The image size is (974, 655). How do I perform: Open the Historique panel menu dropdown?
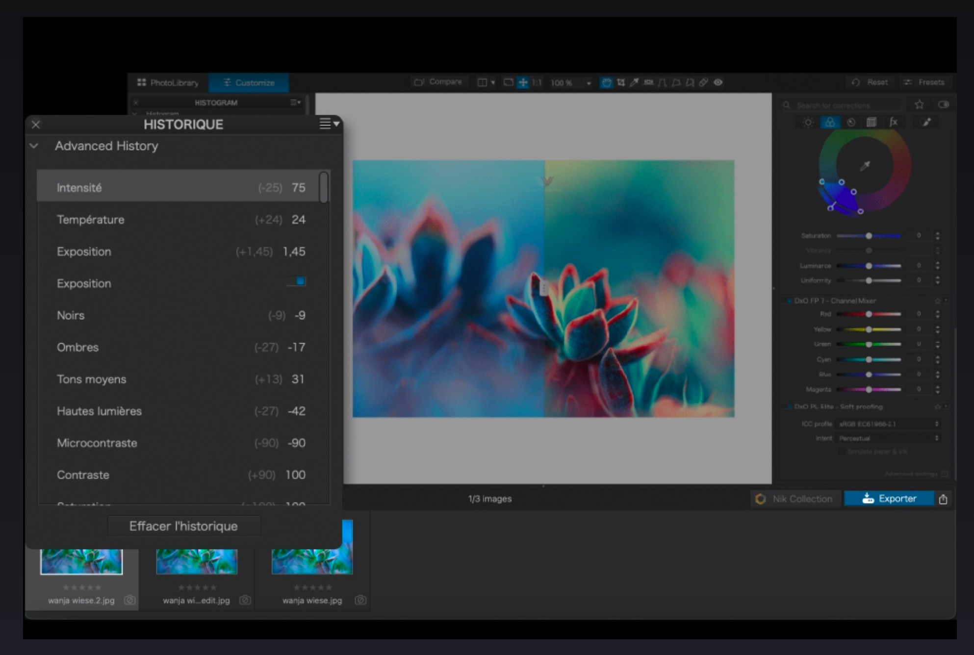pos(329,124)
